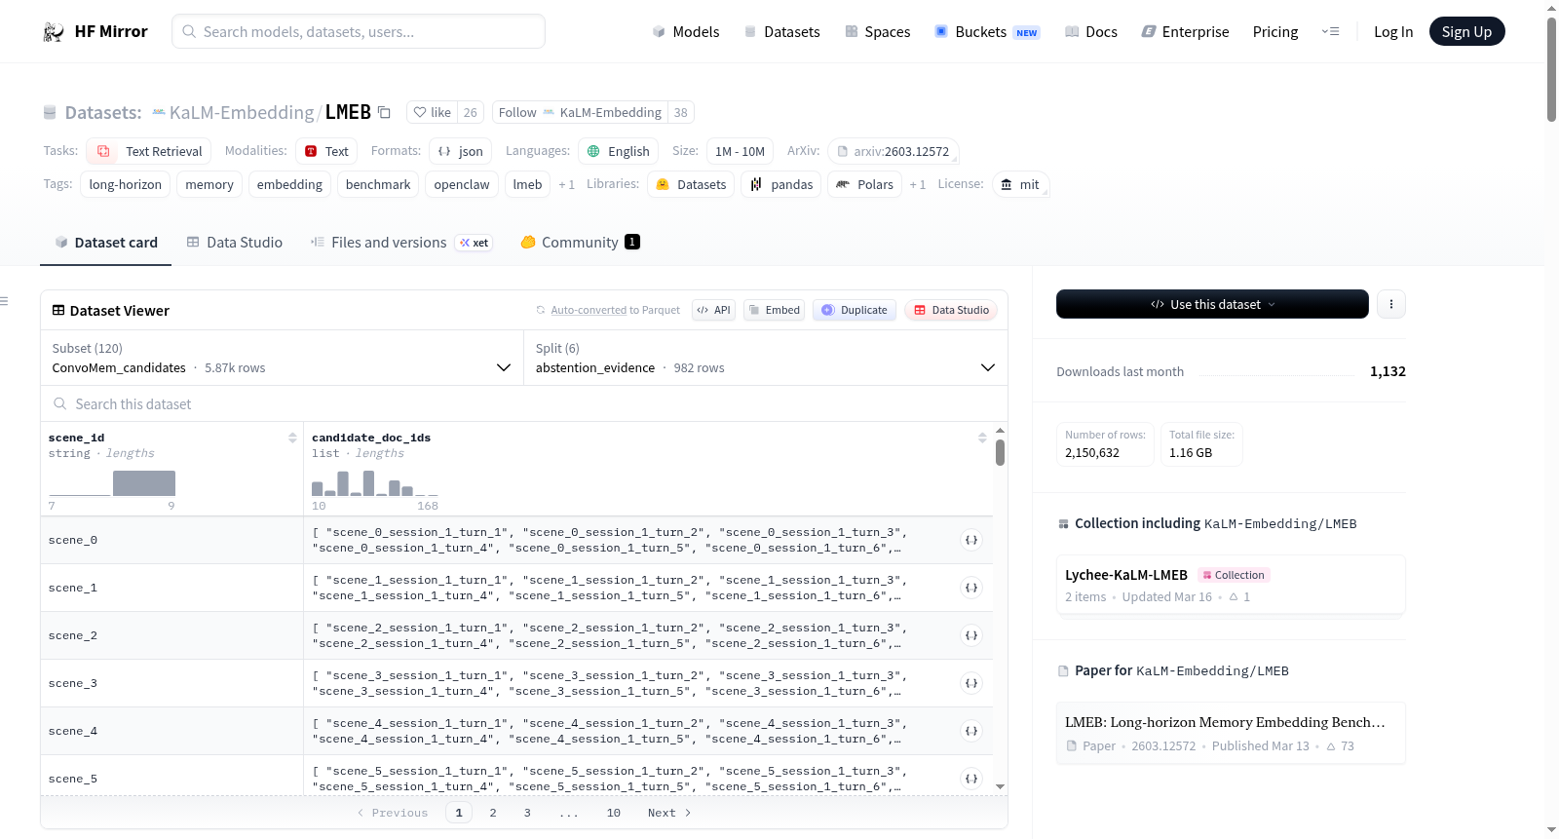Filter by the English language tag
Screen dimensions: 1559x839
point(619,151)
